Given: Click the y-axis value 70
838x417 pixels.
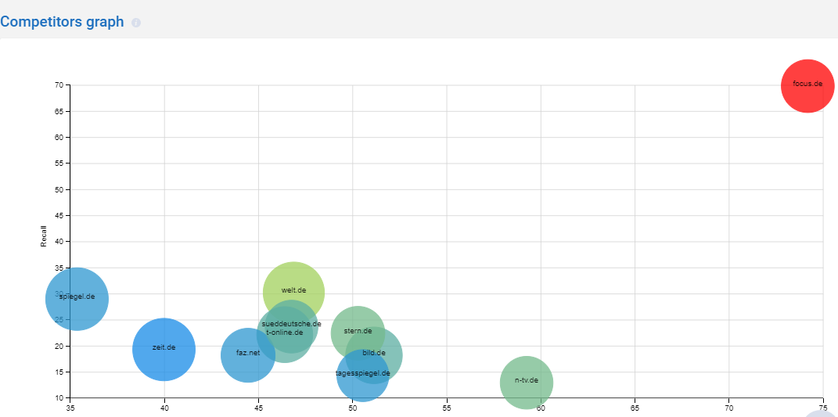Looking at the screenshot, I should (x=59, y=85).
